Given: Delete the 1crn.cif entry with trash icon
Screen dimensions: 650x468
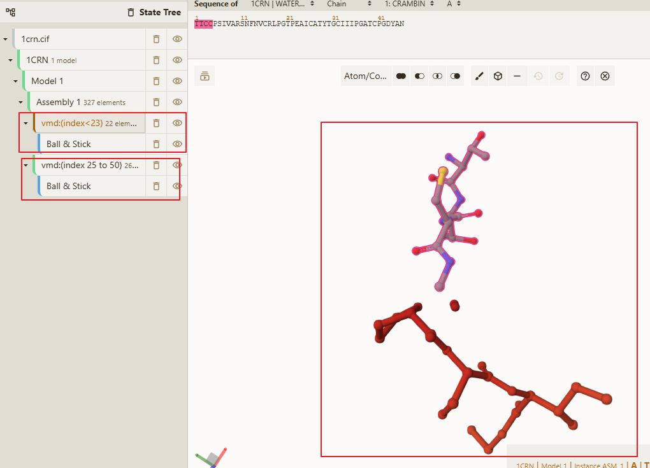Looking at the screenshot, I should coord(156,39).
